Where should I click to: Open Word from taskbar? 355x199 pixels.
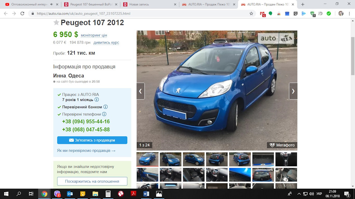146,194
